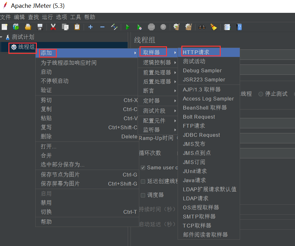Copy the selected node with the copy icon
This screenshot has height=246, width=295.
pyautogui.click(x=66, y=27)
